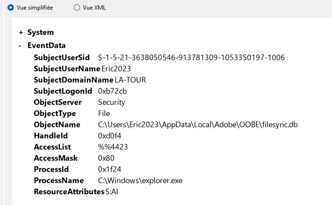The image size is (332, 205).
Task: Select the System tree heading
Action: point(41,32)
